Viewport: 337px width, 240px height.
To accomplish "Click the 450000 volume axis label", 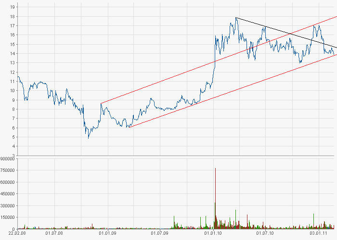I will pos(8,194).
